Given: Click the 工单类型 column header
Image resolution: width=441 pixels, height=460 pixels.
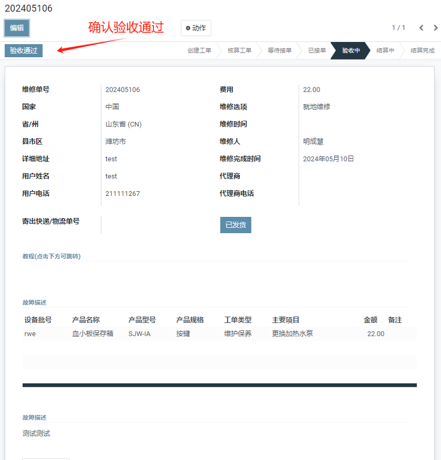Looking at the screenshot, I should [237, 320].
